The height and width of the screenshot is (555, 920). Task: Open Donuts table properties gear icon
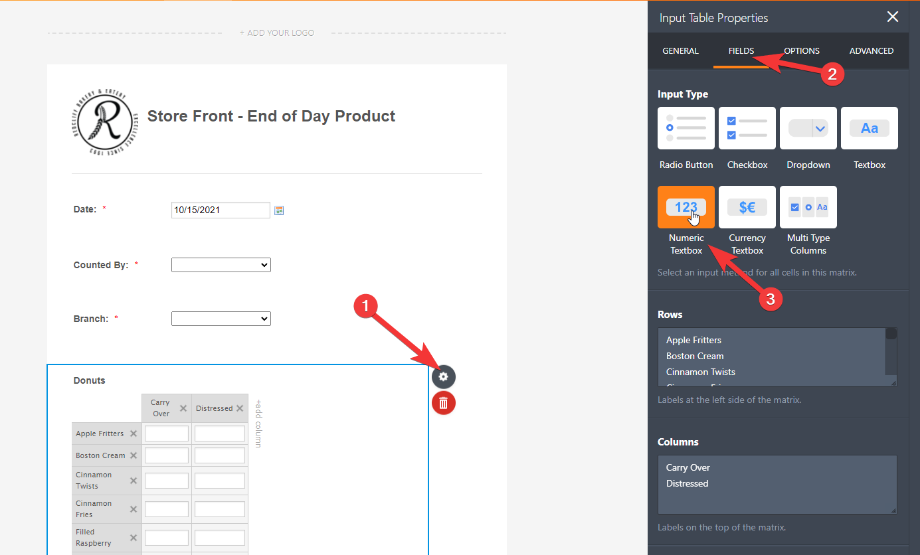pos(444,377)
